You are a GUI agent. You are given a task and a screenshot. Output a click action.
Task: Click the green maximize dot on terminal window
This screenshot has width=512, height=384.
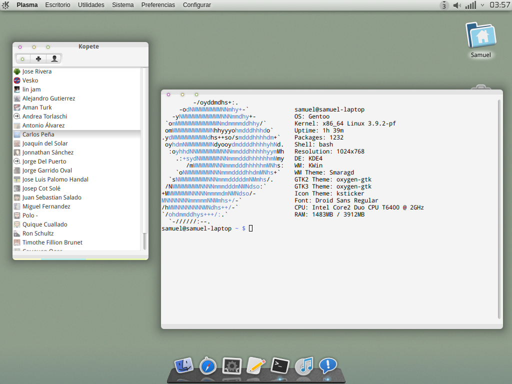coord(196,94)
